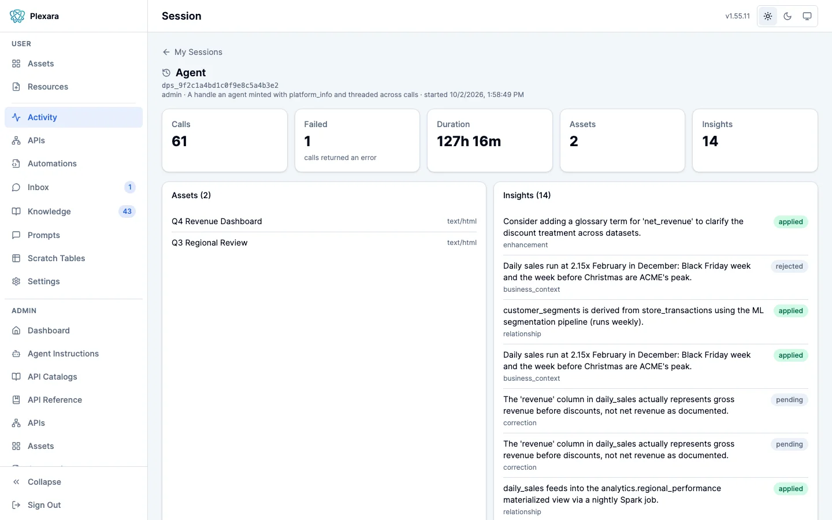Open the Automations icon in sidebar

16,164
